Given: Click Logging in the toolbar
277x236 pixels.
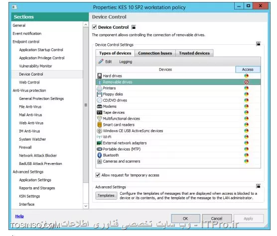Looking at the screenshot, I should click(126, 62).
